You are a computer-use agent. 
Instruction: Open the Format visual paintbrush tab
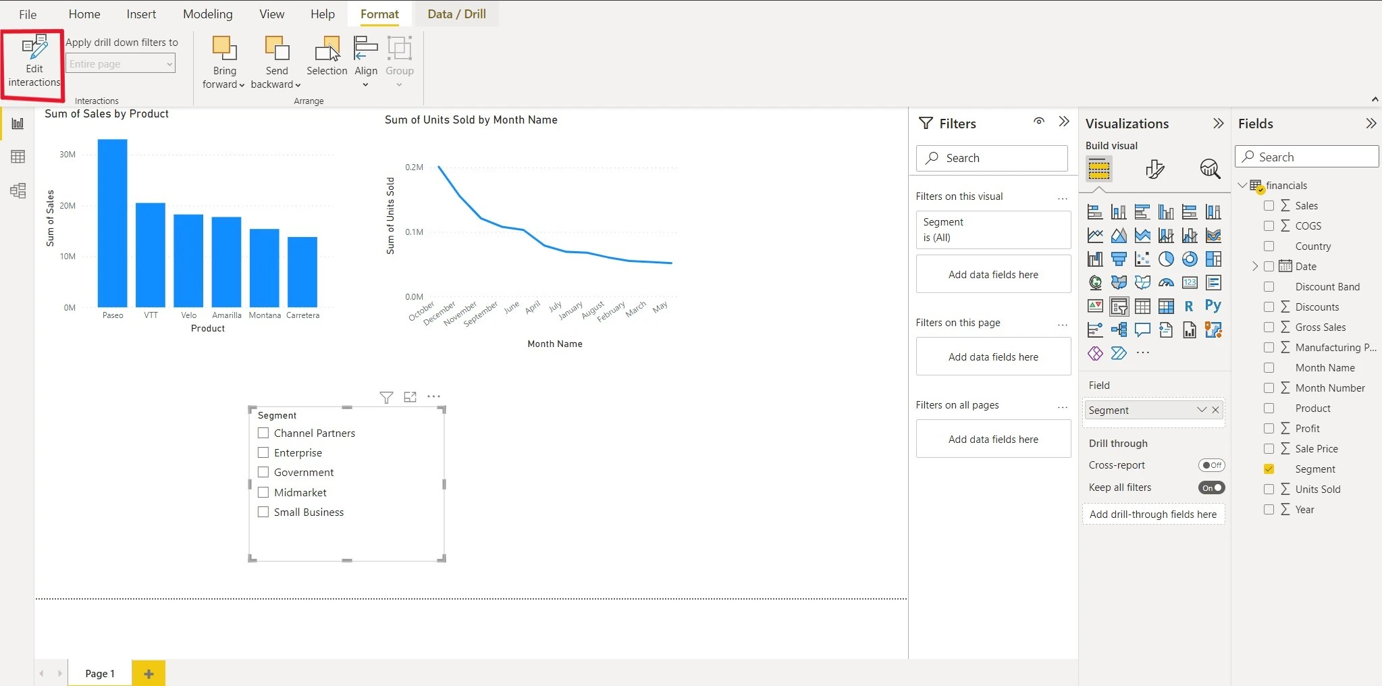pyautogui.click(x=1154, y=169)
